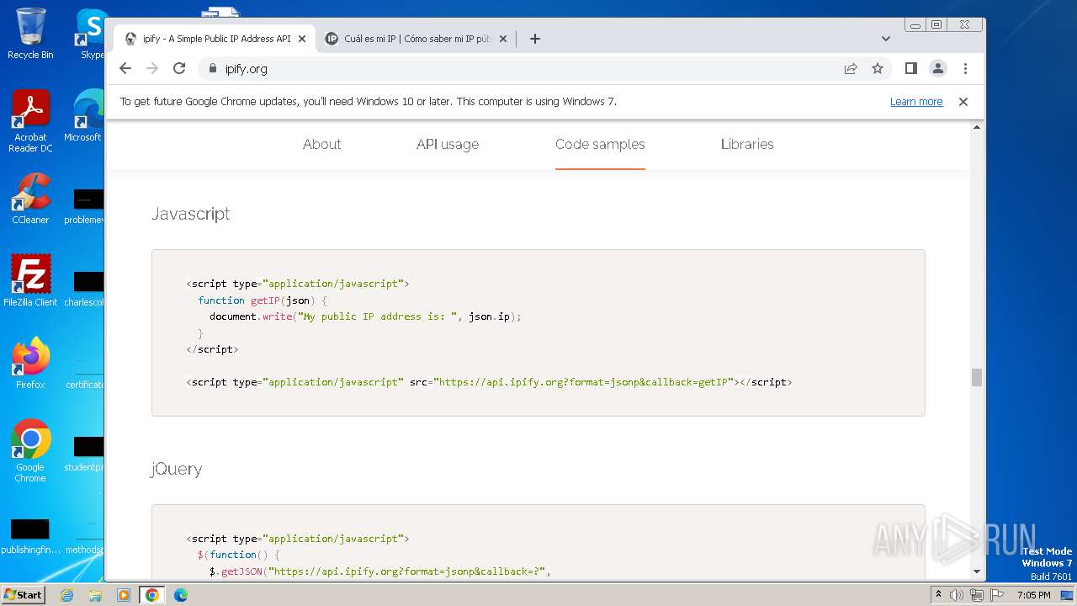The image size is (1077, 606).
Task: Open the FileZilla Client desktop shortcut
Action: (30, 280)
